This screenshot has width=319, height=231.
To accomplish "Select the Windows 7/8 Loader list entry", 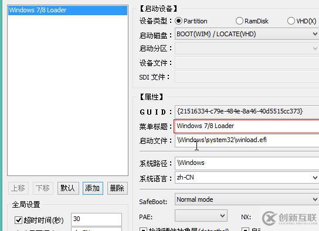I will (x=68, y=10).
